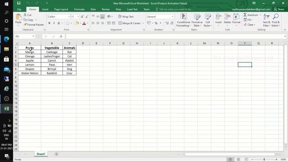The width and height of the screenshot is (288, 162).
Task: Apply fill color bucket
Action: (x=77, y=23)
